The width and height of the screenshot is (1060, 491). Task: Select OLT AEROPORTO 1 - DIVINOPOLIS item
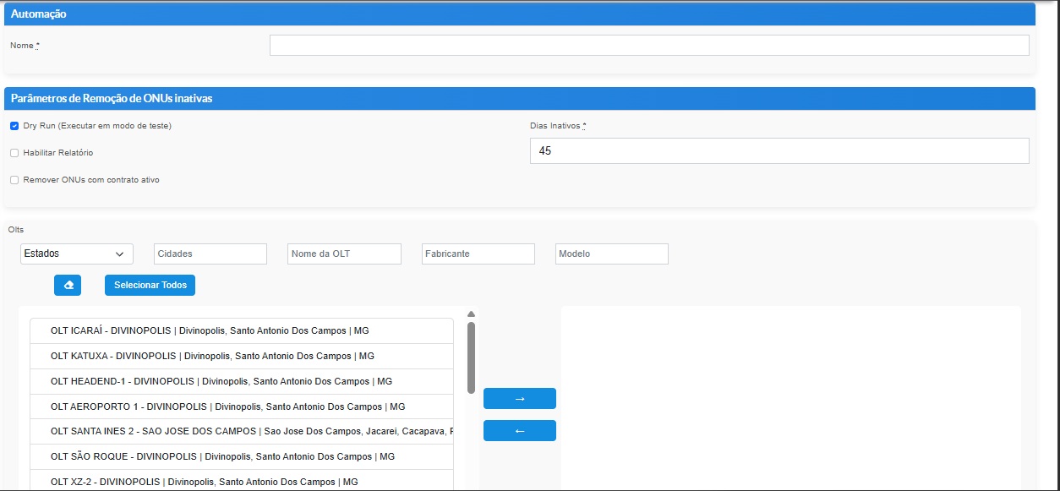point(241,406)
